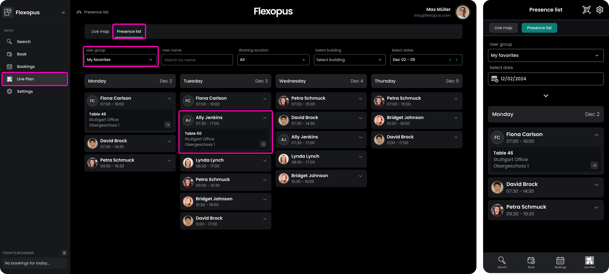Open the Working location dropdown
The image size is (609, 274).
273,60
